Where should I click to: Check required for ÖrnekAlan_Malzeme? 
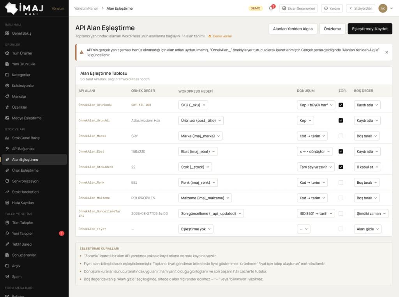[x=341, y=198]
